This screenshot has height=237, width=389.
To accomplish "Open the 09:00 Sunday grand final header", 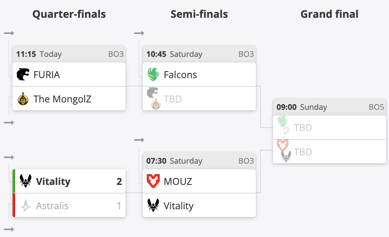I will tap(329, 107).
